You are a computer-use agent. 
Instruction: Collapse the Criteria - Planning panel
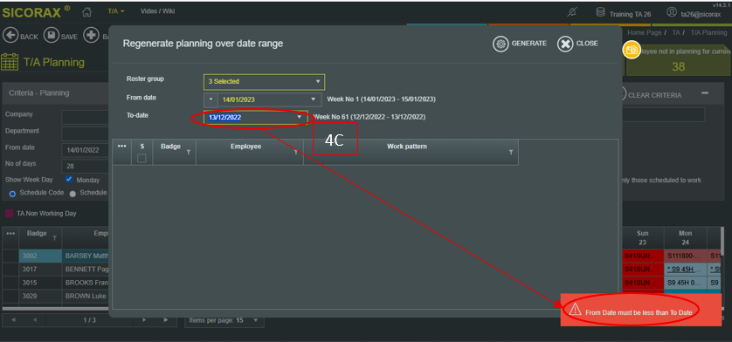click(705, 93)
